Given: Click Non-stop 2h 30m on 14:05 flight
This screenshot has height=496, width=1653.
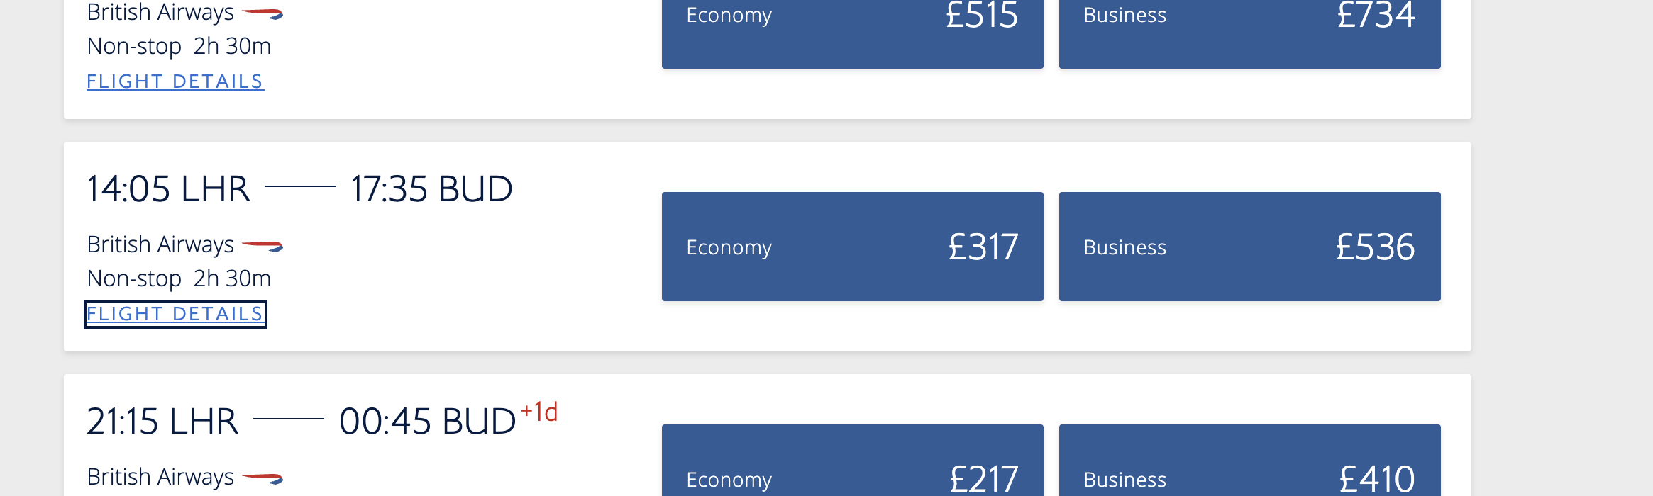Looking at the screenshot, I should (x=179, y=278).
